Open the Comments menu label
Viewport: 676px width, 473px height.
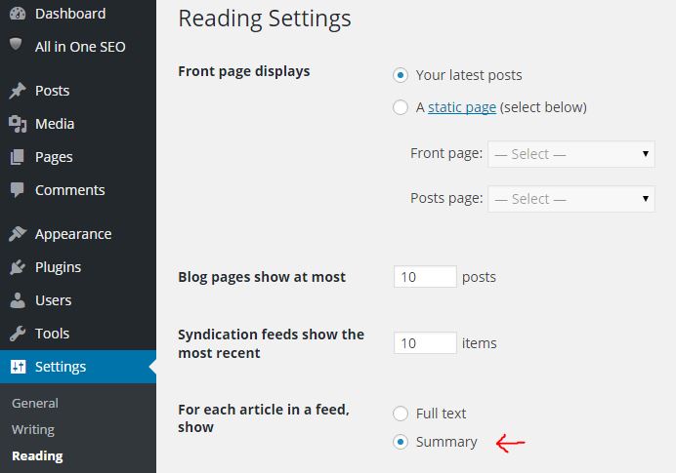[69, 190]
